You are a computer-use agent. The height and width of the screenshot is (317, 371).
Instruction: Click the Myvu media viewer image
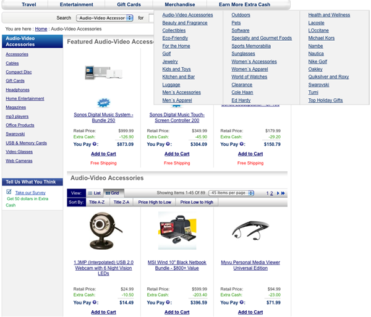(x=250, y=230)
